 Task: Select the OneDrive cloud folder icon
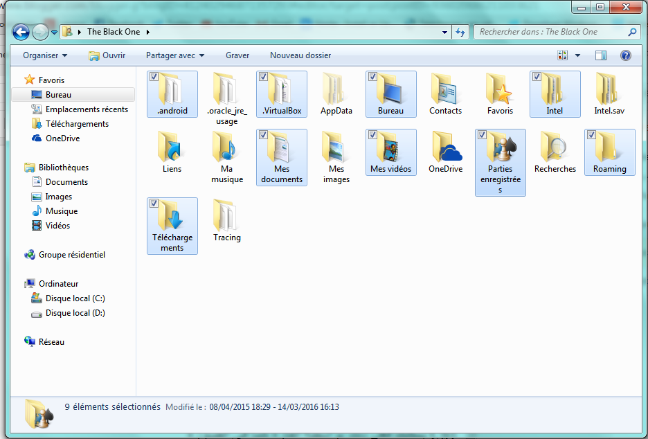[x=446, y=147]
